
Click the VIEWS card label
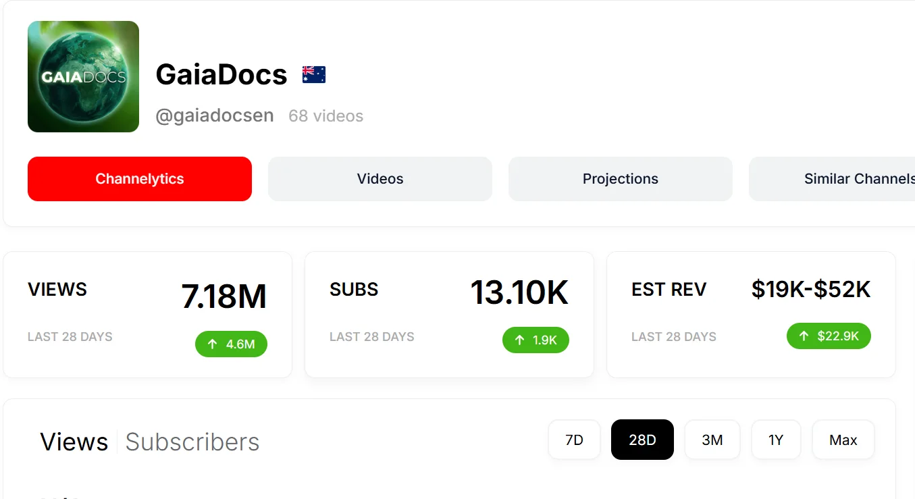coord(57,290)
